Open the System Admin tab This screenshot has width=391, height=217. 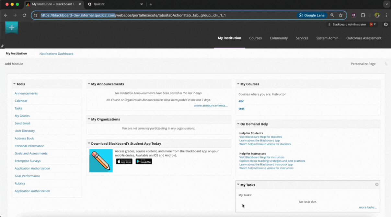tap(327, 38)
